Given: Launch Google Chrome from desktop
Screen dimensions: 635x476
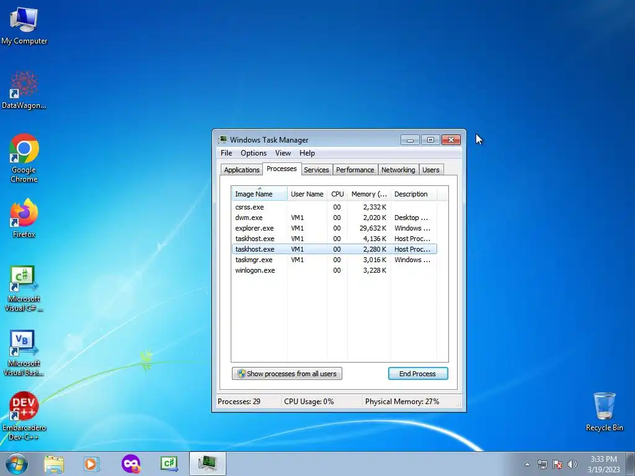Looking at the screenshot, I should tap(24, 158).
